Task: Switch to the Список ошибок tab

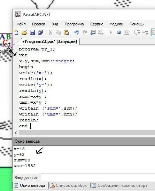Action: 69,185
